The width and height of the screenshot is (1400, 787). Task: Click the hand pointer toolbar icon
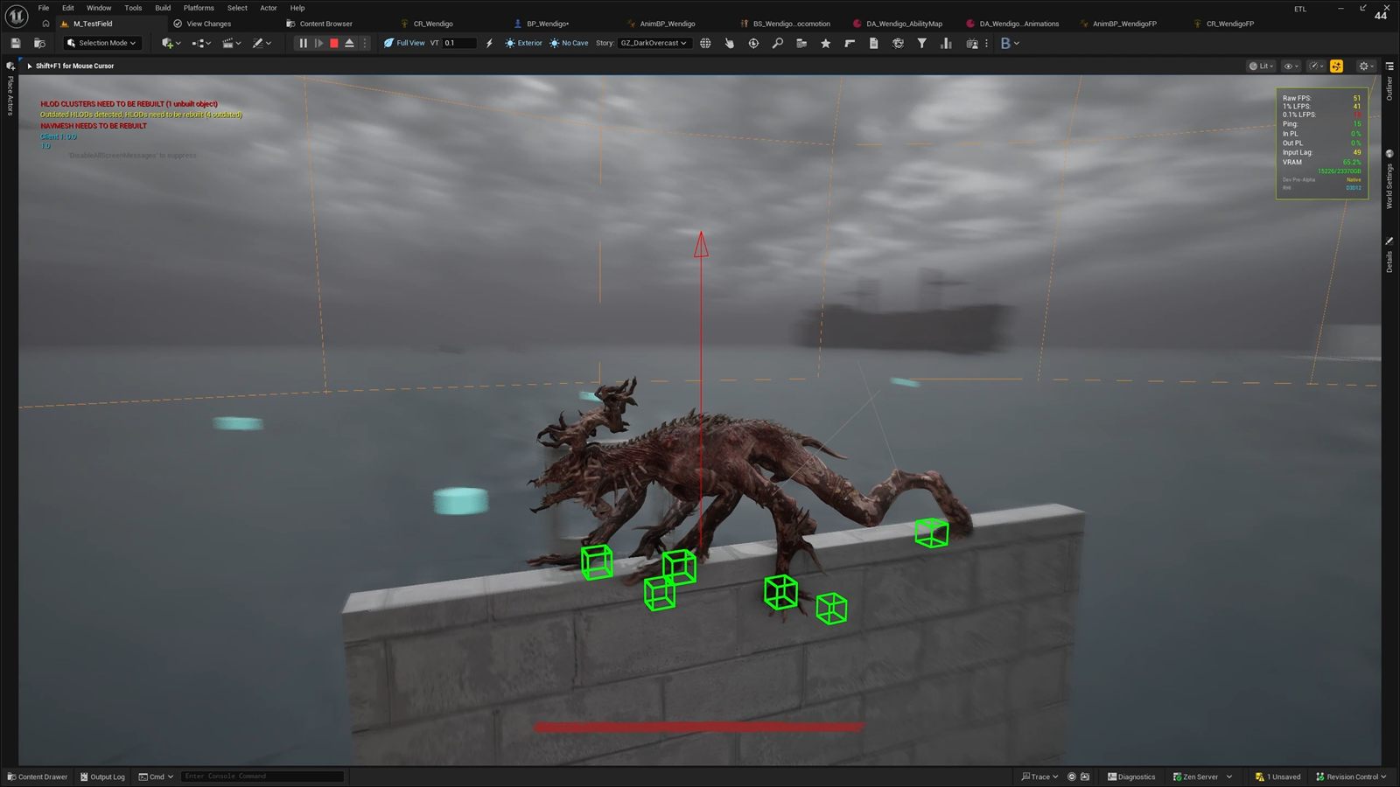pos(729,43)
